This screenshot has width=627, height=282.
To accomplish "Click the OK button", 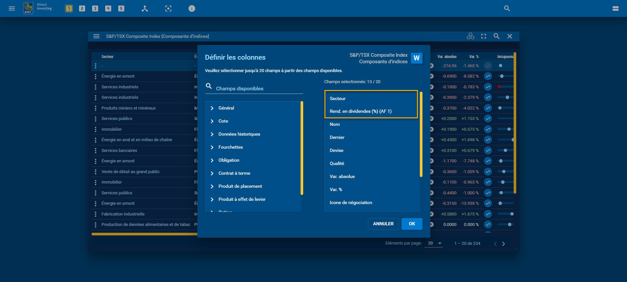I will coord(412,224).
